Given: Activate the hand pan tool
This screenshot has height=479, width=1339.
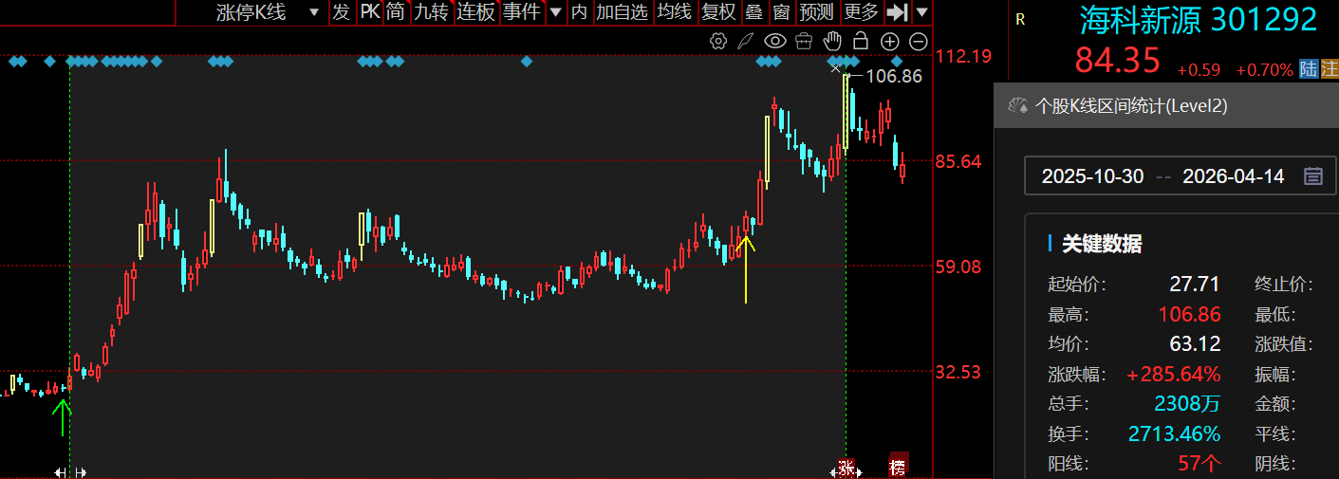Looking at the screenshot, I should coord(832,41).
